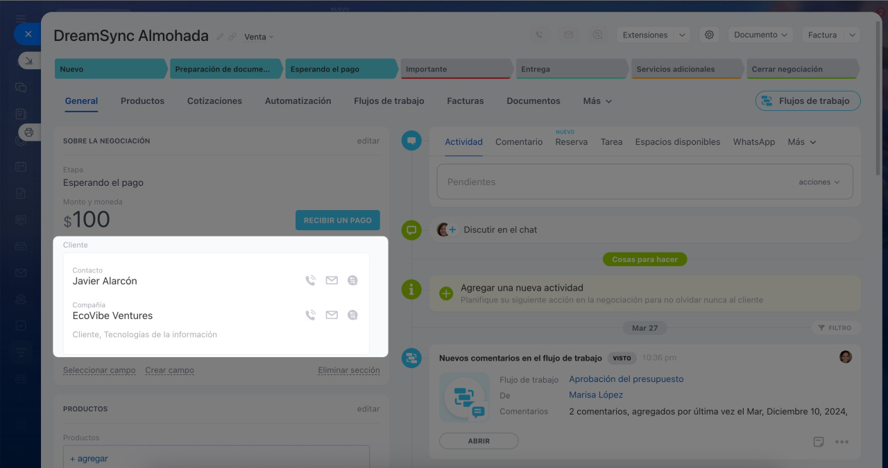The height and width of the screenshot is (468, 888).
Task: Open the Factura dropdown menu
Action: (830, 35)
